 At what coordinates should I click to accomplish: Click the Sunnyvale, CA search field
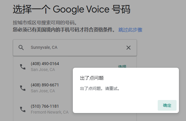75,48
